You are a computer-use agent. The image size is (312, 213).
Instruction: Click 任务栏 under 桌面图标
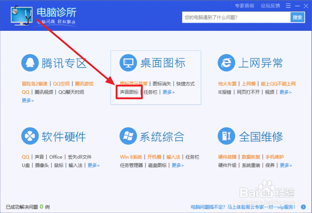pos(150,92)
